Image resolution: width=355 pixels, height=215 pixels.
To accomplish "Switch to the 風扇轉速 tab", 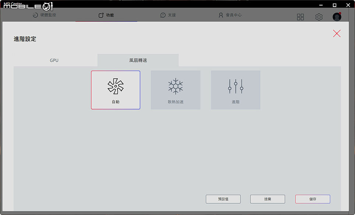I will (x=138, y=60).
